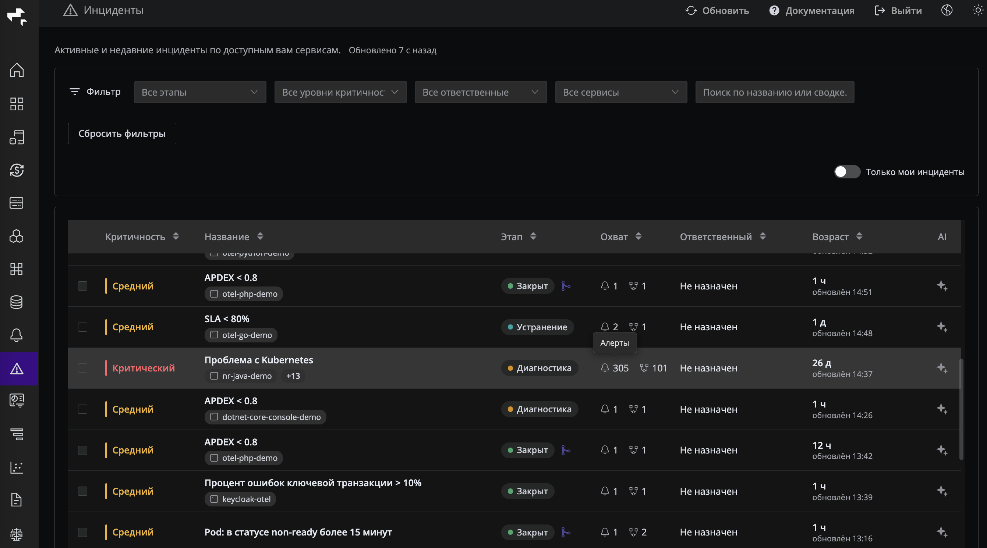The height and width of the screenshot is (548, 987).
Task: Click 'Сбросить фильтры' button
Action: tap(122, 134)
